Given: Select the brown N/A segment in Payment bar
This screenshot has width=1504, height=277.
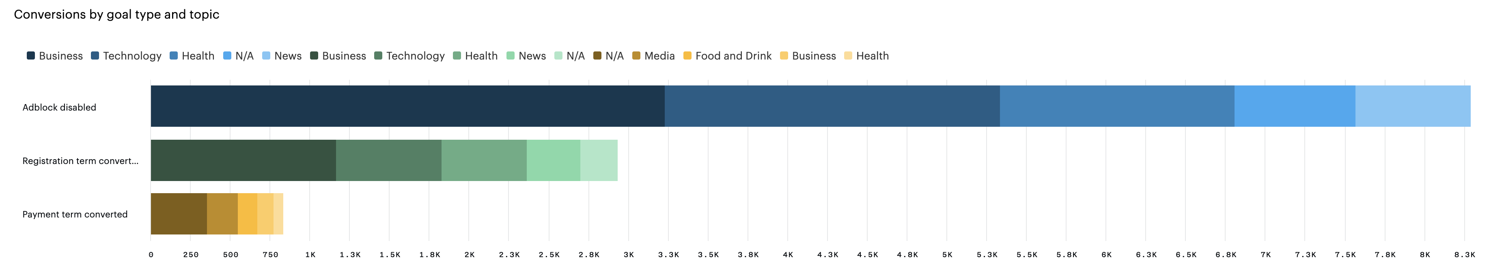Looking at the screenshot, I should click(179, 214).
